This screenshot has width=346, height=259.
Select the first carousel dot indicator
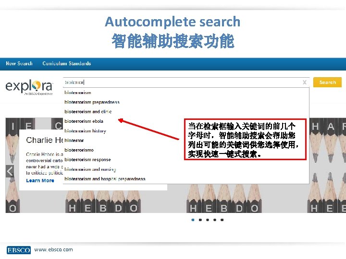[193, 220]
